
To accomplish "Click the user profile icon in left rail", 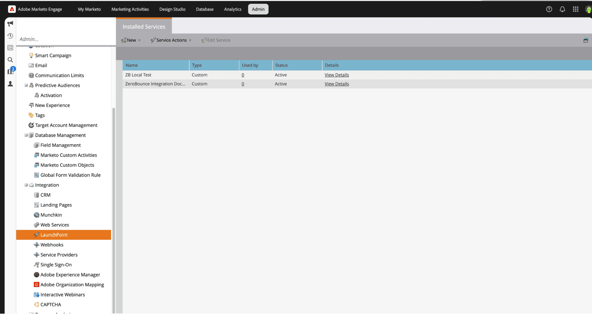I will tap(10, 84).
